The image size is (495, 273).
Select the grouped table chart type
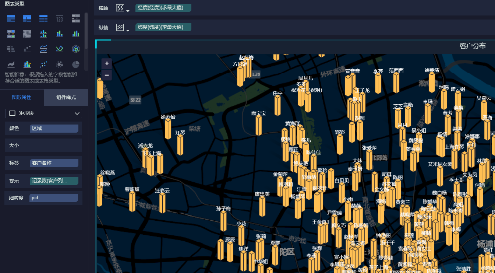click(x=11, y=18)
